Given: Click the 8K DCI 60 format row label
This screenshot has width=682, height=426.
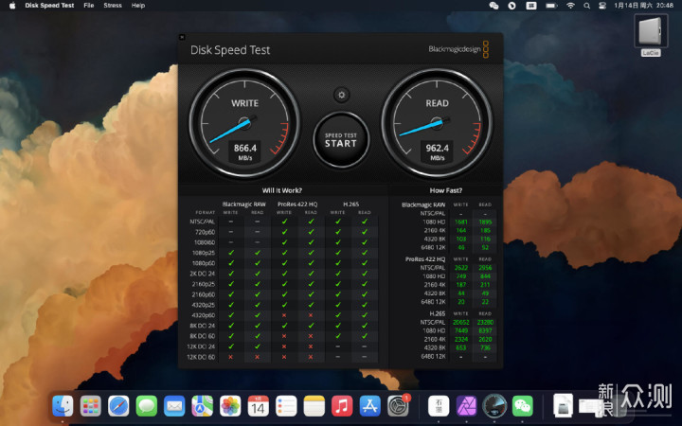Looking at the screenshot, I should (203, 336).
